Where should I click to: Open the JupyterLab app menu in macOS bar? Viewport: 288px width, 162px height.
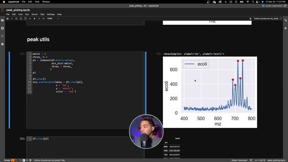click(13, 2)
